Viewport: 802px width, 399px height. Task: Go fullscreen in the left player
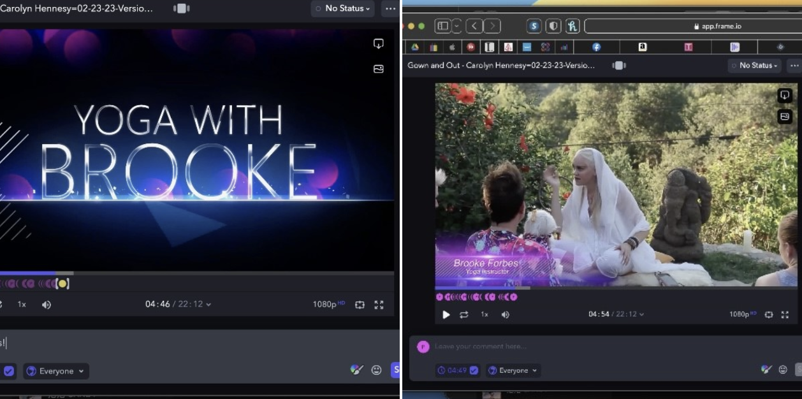[379, 305]
